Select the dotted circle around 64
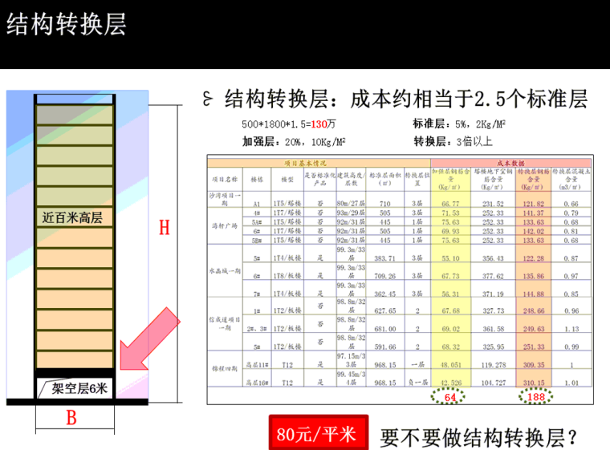 [x=450, y=395]
